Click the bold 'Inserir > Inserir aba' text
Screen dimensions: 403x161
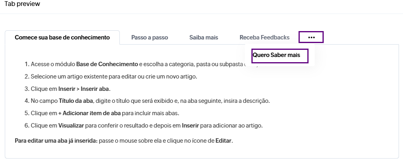pyautogui.click(x=84, y=88)
